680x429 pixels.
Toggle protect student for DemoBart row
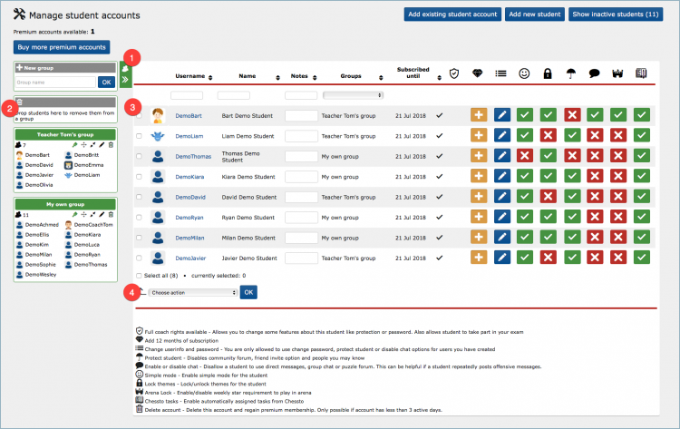[571, 115]
